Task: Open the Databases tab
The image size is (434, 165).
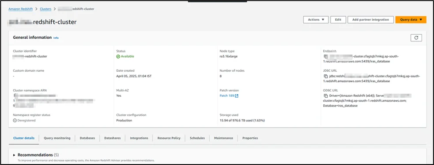Action: pyautogui.click(x=87, y=138)
